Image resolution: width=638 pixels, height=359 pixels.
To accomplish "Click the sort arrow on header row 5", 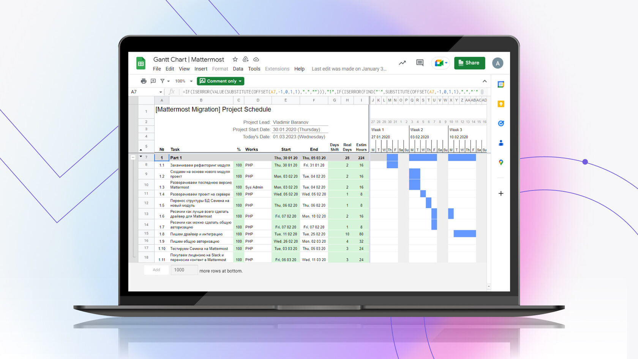I will pyautogui.click(x=141, y=150).
